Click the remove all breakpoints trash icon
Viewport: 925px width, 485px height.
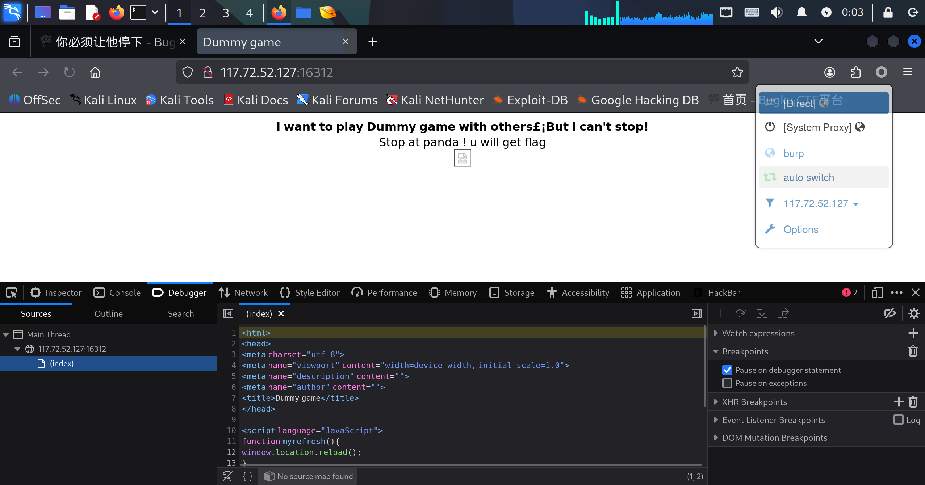913,351
